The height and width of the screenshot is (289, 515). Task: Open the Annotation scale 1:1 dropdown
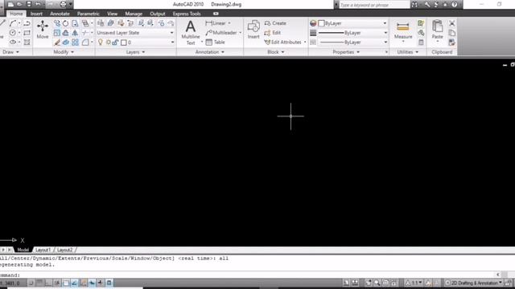(414, 283)
